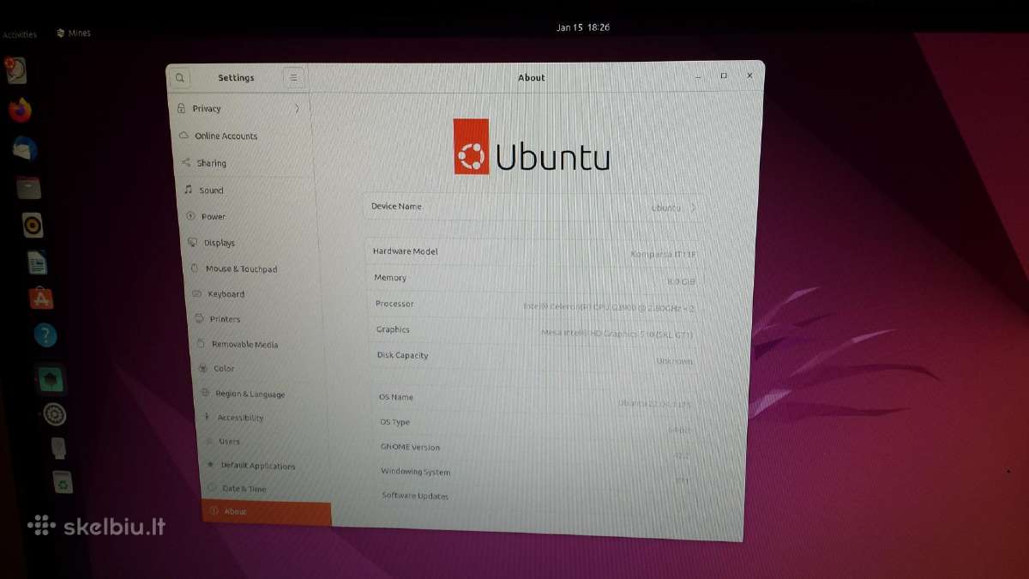Click the Activities button in top bar
1029x579 pixels.
[19, 35]
